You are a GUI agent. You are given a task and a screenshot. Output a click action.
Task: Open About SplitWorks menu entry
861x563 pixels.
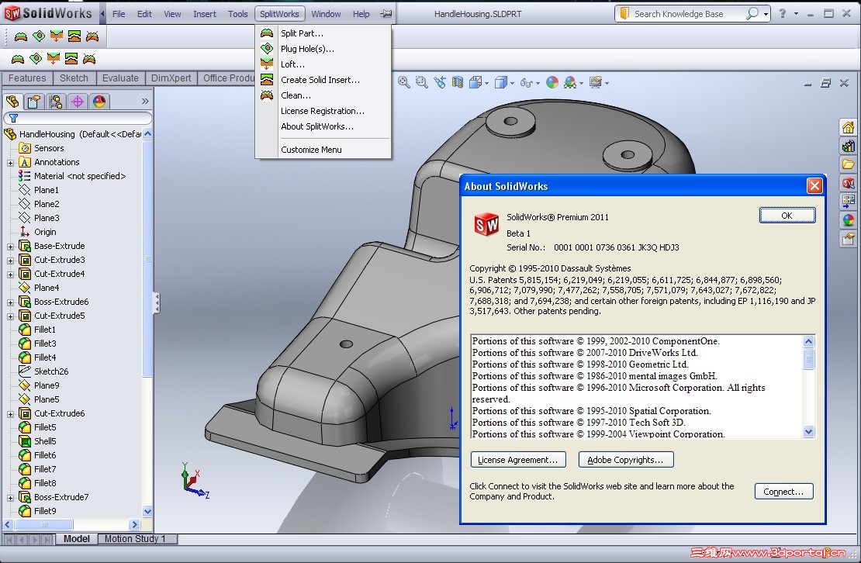[x=316, y=126]
